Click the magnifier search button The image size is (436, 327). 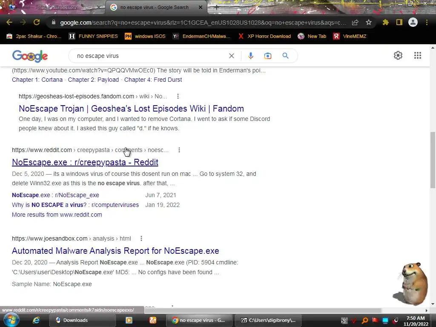coord(285,56)
